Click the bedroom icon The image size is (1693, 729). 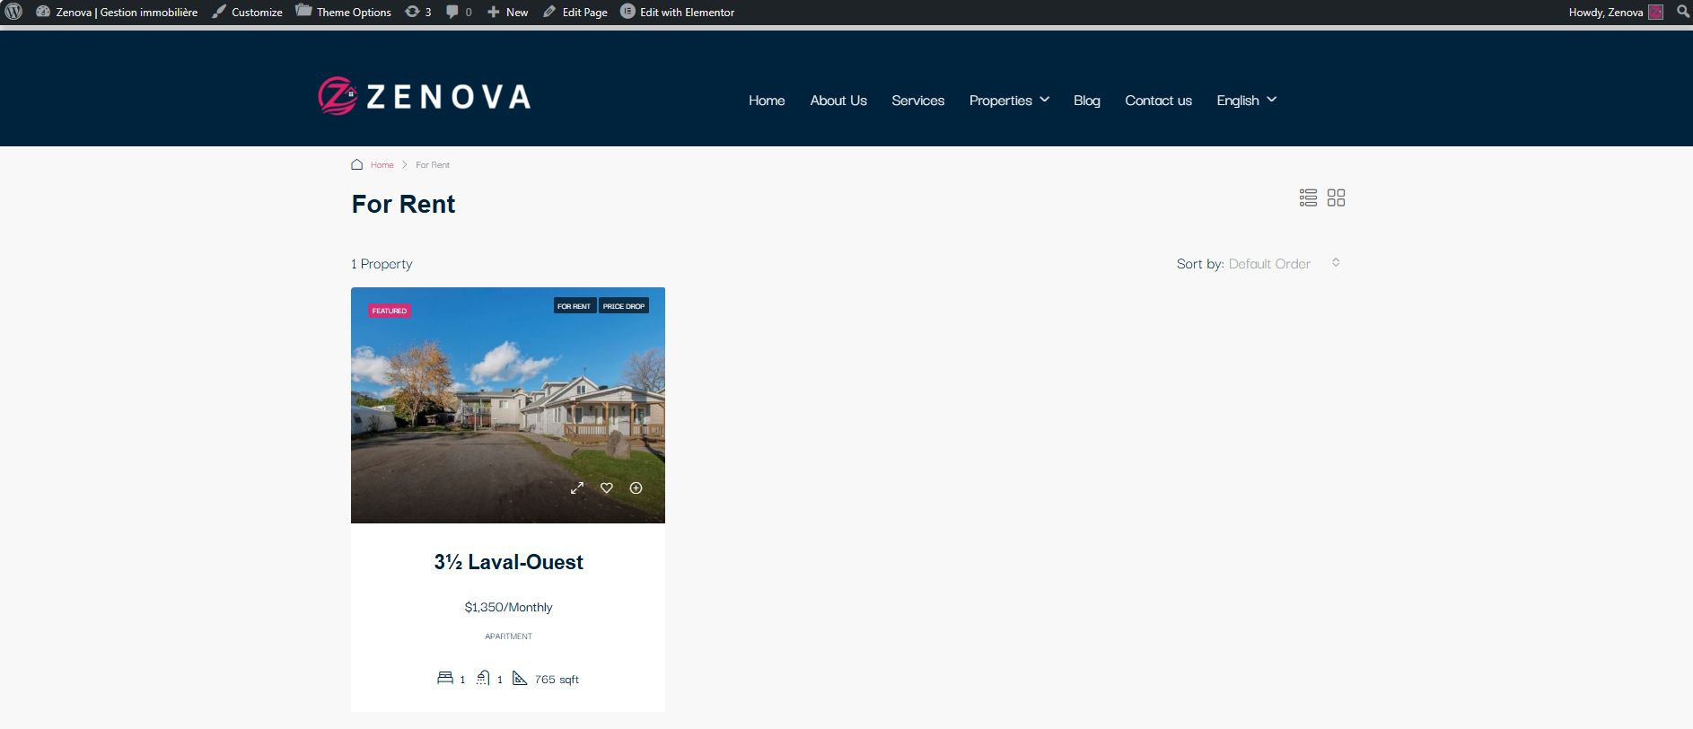445,678
